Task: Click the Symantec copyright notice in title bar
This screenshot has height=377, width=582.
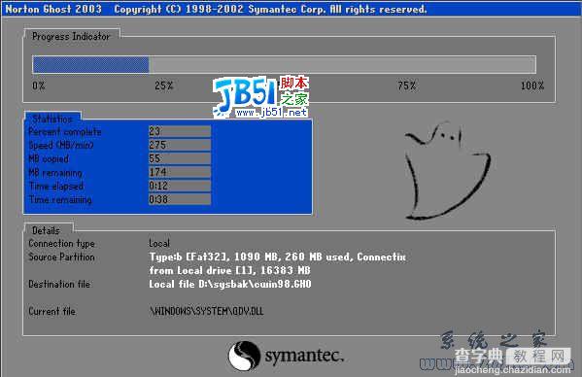Action: pyautogui.click(x=270, y=9)
